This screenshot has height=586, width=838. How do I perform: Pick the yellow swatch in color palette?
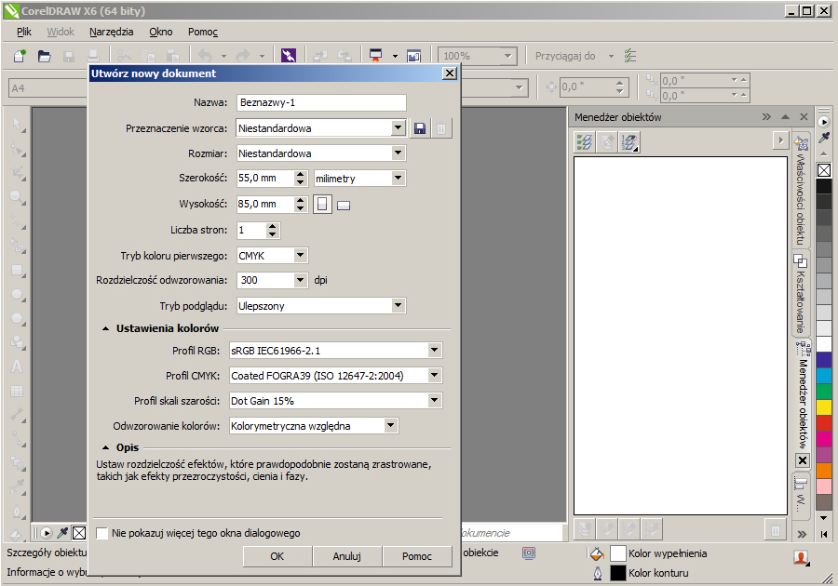pyautogui.click(x=824, y=407)
